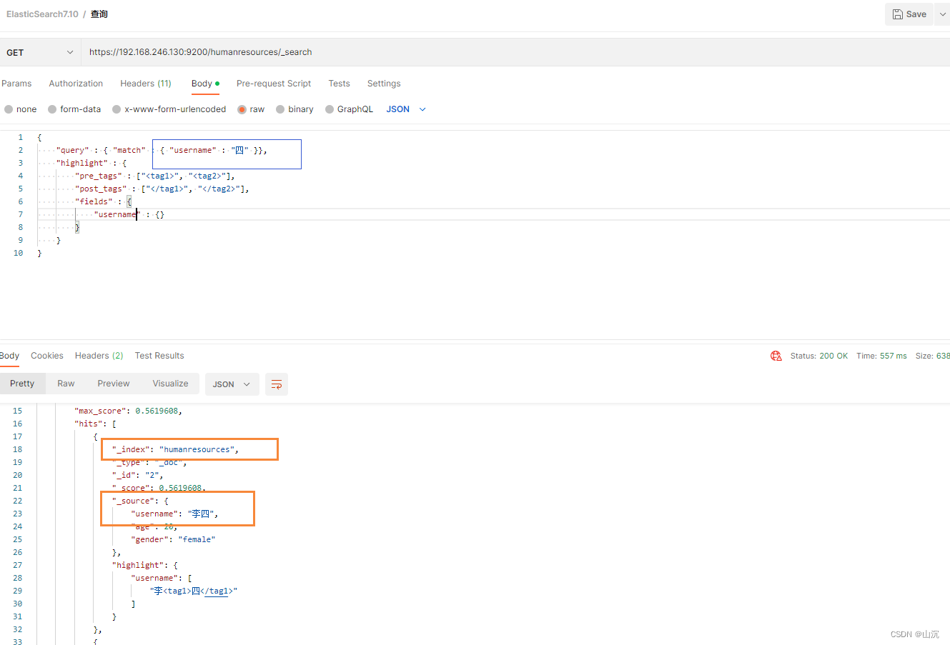Select the none body type
The width and height of the screenshot is (950, 645).
(x=20, y=109)
